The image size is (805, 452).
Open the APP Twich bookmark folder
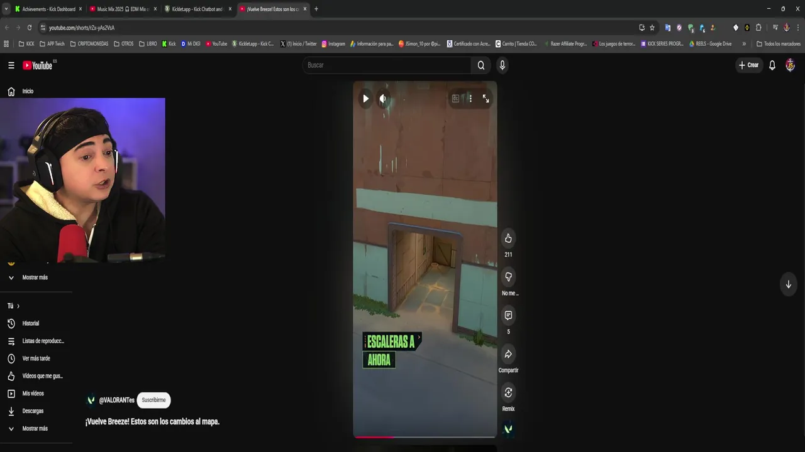point(52,44)
